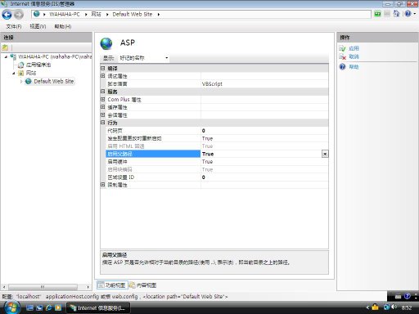
Task: Open the 帮助 link in 操作 panel
Action: coord(354,67)
